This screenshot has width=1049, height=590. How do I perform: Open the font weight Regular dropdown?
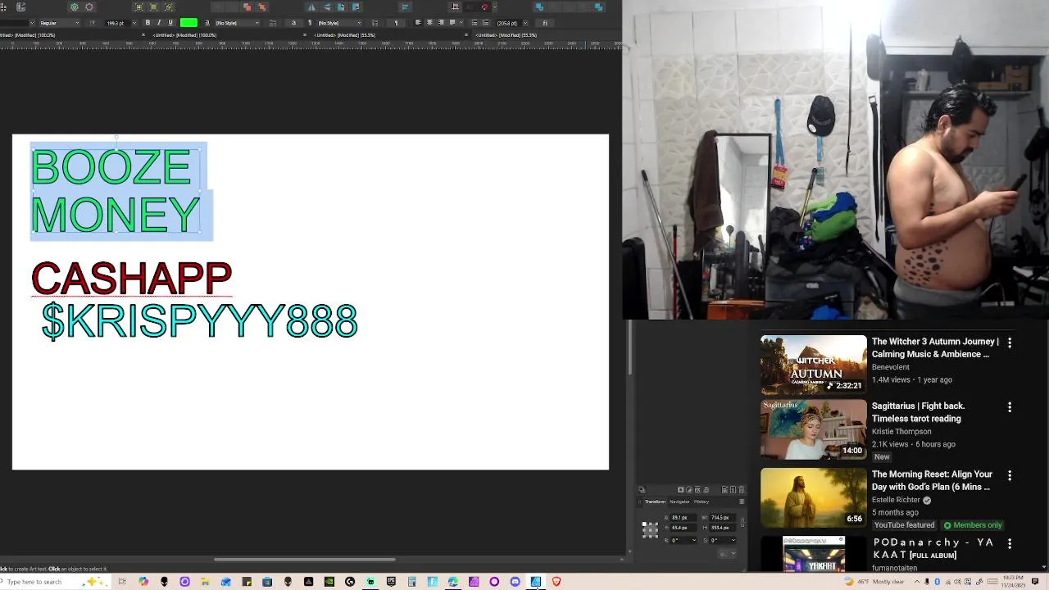click(59, 22)
